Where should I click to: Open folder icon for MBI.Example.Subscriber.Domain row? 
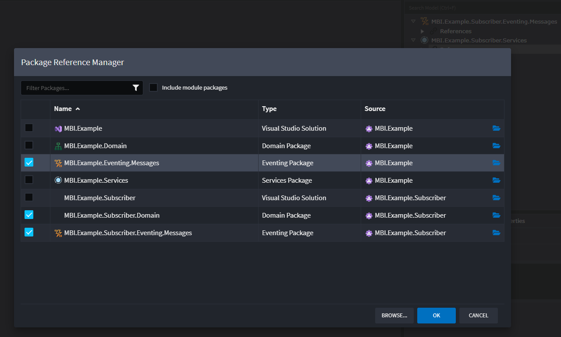pyautogui.click(x=496, y=215)
